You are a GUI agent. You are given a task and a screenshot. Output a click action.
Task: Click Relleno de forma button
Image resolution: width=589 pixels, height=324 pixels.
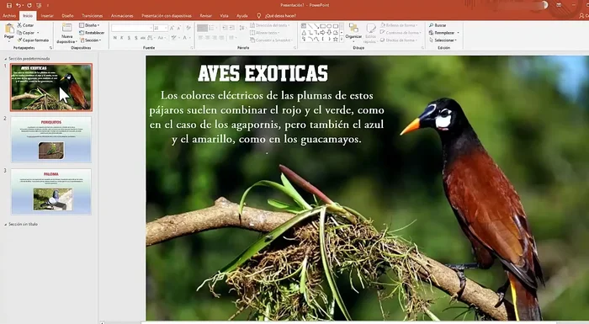coord(399,25)
